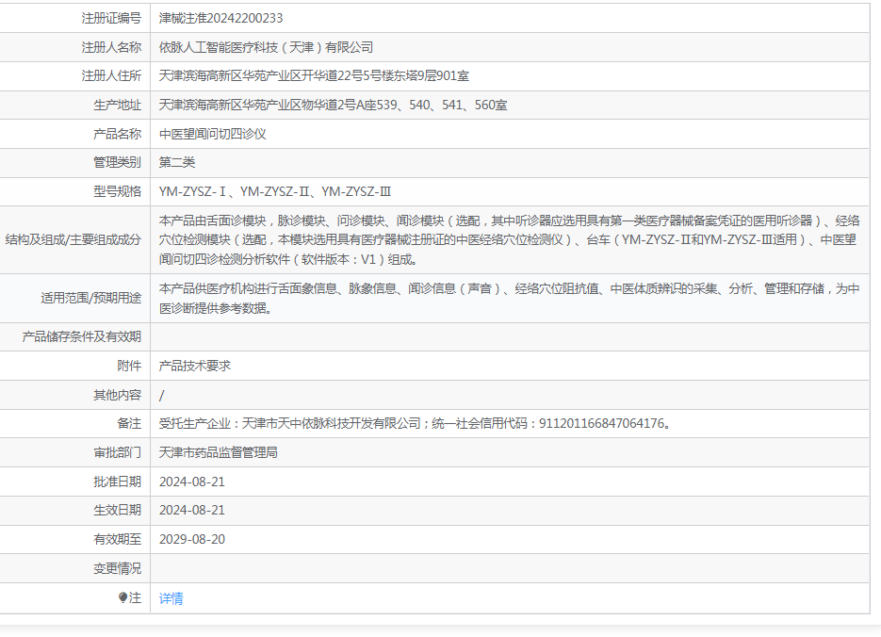Click the 变更情况 row label
This screenshot has width=881, height=637.
[118, 568]
